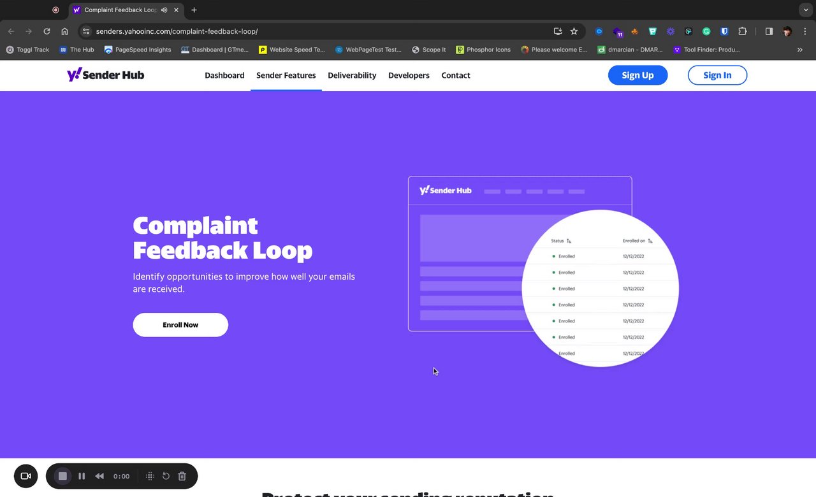Open 'Please welcome E...' bookmark
The height and width of the screenshot is (497, 816).
pos(554,50)
